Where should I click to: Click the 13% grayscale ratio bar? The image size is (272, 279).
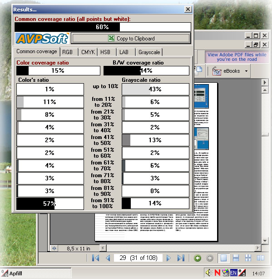click(155, 140)
